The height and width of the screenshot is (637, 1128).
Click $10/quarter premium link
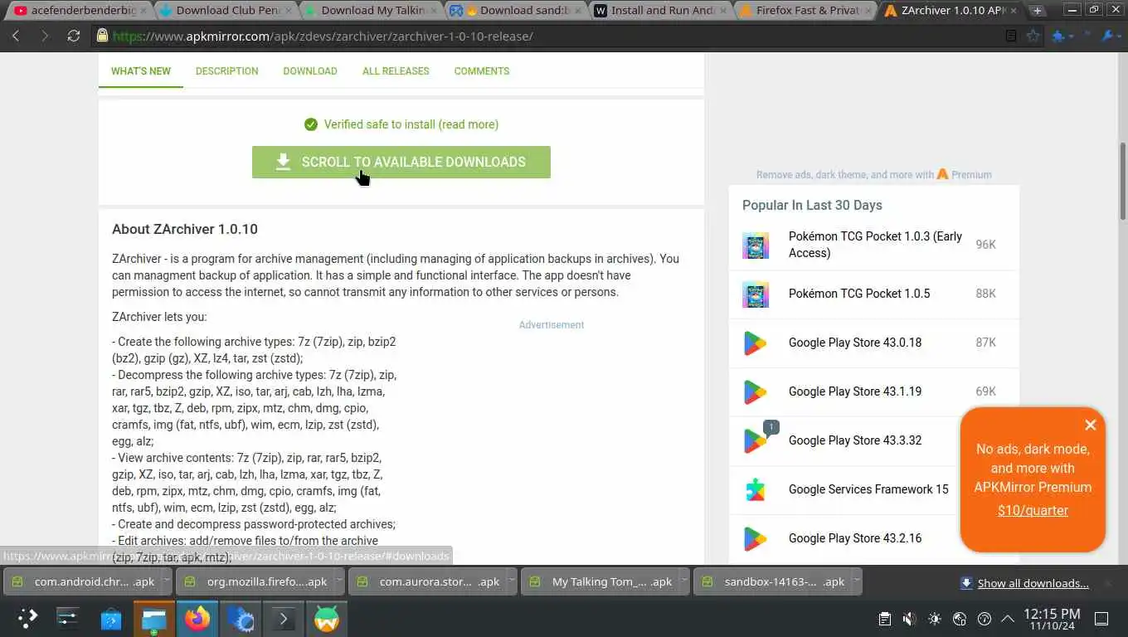tap(1033, 511)
